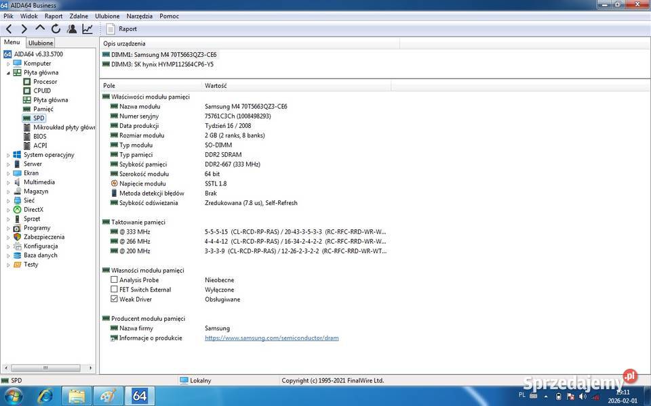
Task: Select the BIOS tree item
Action: 40,137
